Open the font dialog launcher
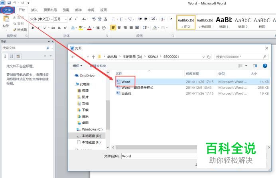 pos(107,36)
